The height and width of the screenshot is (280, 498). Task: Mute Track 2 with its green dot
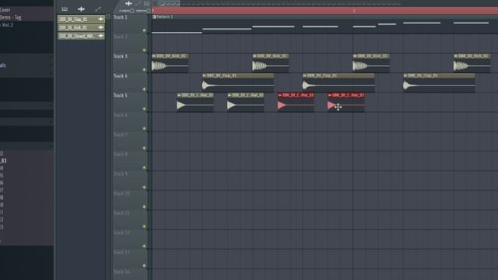[144, 50]
